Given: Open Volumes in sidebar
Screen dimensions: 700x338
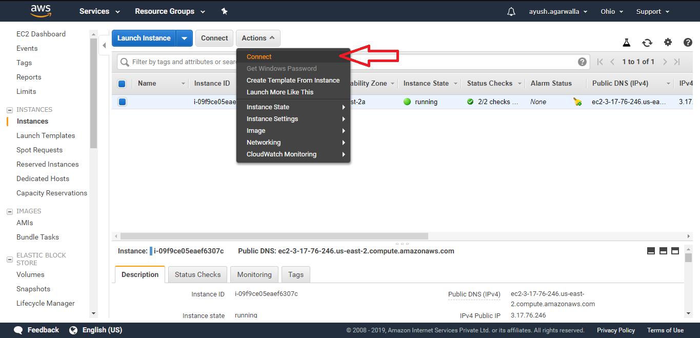Looking at the screenshot, I should [x=30, y=274].
